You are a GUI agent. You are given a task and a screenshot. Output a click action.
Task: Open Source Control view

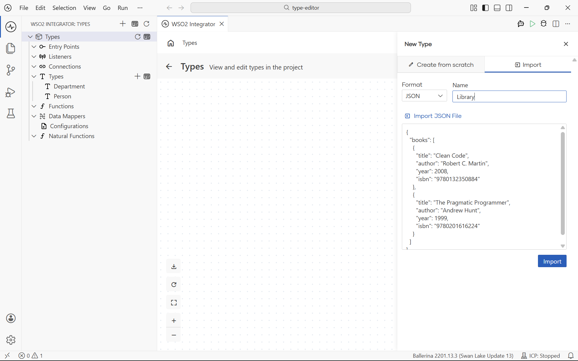pos(11,70)
